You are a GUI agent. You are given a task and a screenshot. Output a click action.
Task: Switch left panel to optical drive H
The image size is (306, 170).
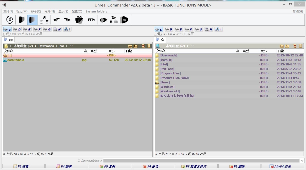tap(57, 29)
